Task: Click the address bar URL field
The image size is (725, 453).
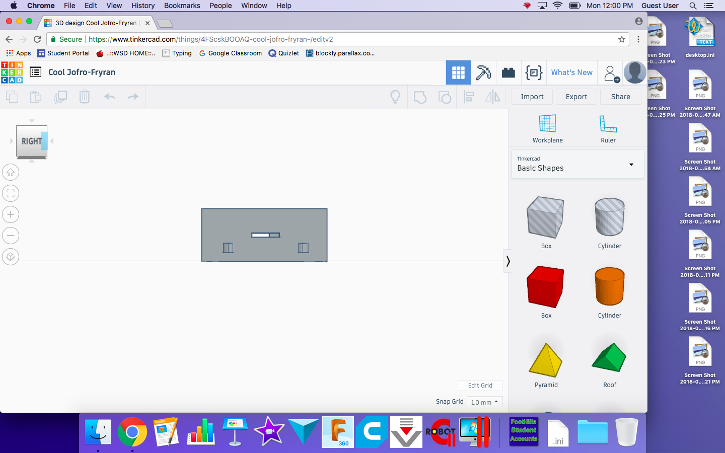Action: 337,39
